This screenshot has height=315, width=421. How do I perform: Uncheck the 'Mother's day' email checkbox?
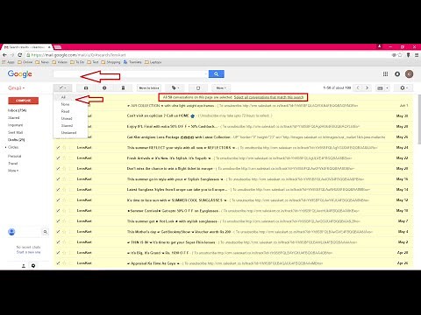click(58, 232)
